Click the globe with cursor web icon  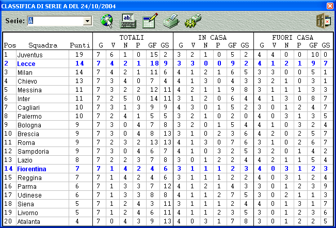click(106, 21)
